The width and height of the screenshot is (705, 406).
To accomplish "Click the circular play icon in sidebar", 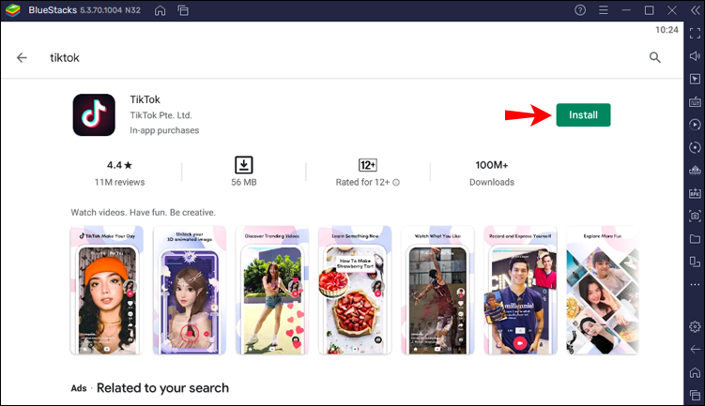I will 695,125.
